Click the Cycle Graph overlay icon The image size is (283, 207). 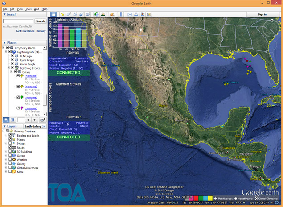[x=16, y=60]
